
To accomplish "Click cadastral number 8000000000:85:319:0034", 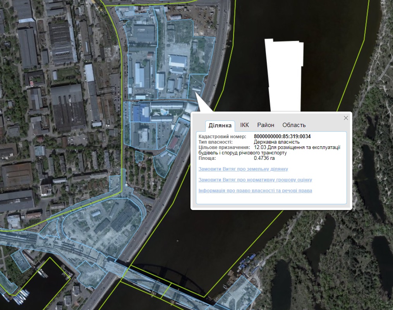I will point(282,137).
